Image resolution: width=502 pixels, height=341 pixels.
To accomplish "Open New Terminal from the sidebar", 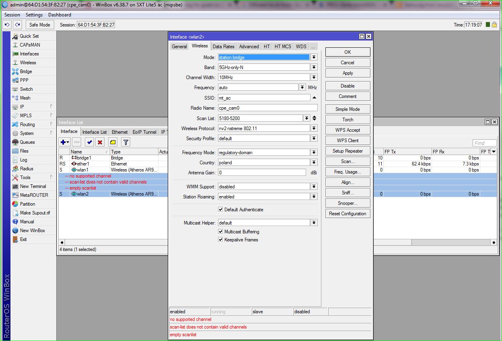I will 33,186.
